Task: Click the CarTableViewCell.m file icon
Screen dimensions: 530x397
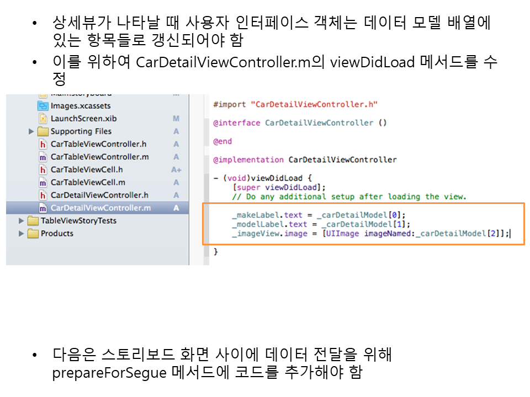Action: pos(43,182)
